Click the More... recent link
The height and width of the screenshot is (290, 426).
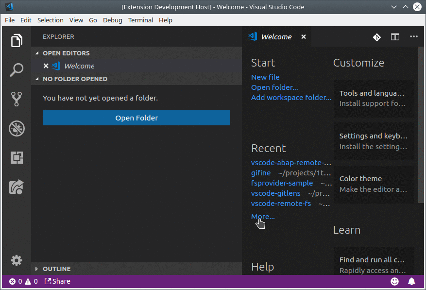263,217
